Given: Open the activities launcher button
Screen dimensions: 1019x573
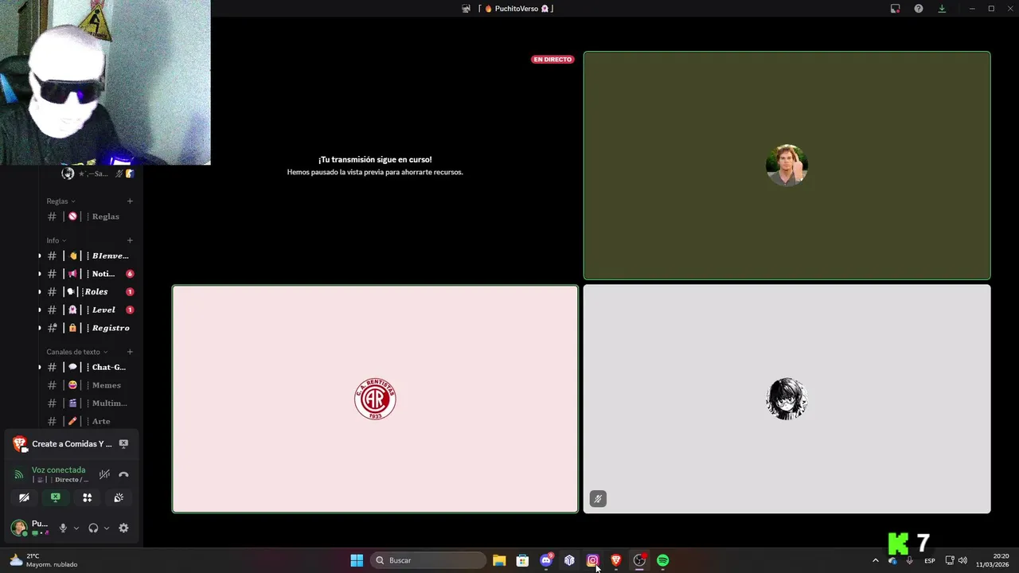Looking at the screenshot, I should (88, 497).
